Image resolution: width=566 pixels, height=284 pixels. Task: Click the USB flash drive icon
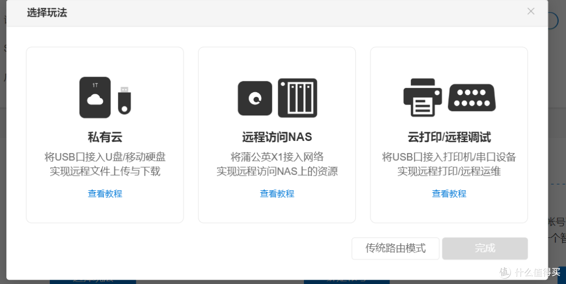[124, 101]
